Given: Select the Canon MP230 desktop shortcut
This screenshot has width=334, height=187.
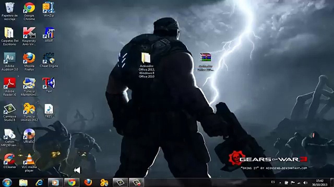Looking at the screenshot, I should (10, 137).
